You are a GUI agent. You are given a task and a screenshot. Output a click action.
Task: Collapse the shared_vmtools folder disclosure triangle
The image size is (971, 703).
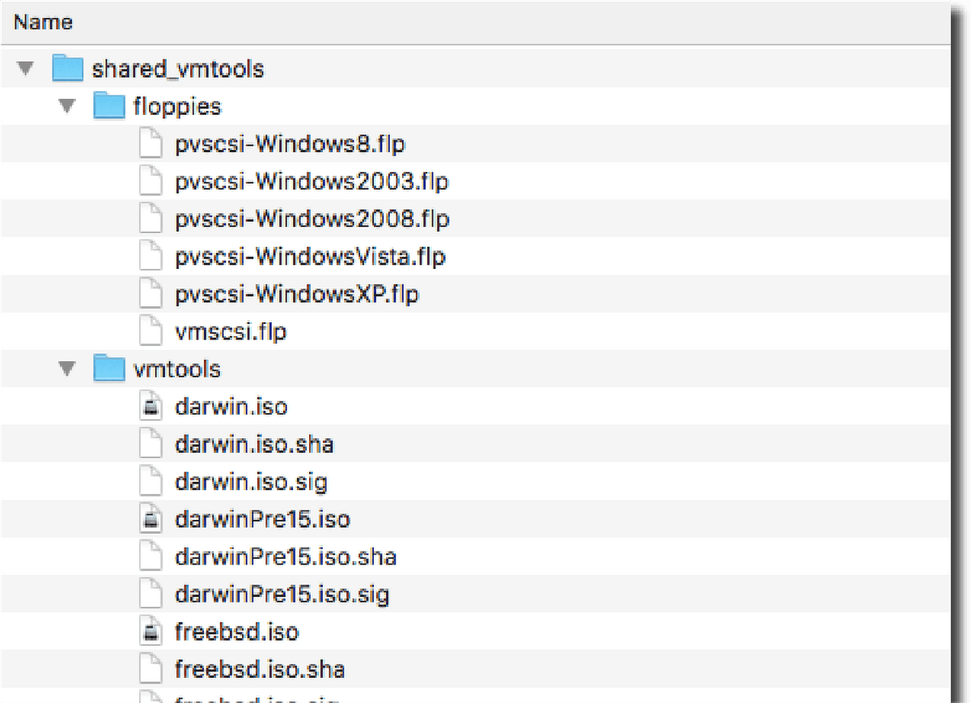tap(28, 69)
